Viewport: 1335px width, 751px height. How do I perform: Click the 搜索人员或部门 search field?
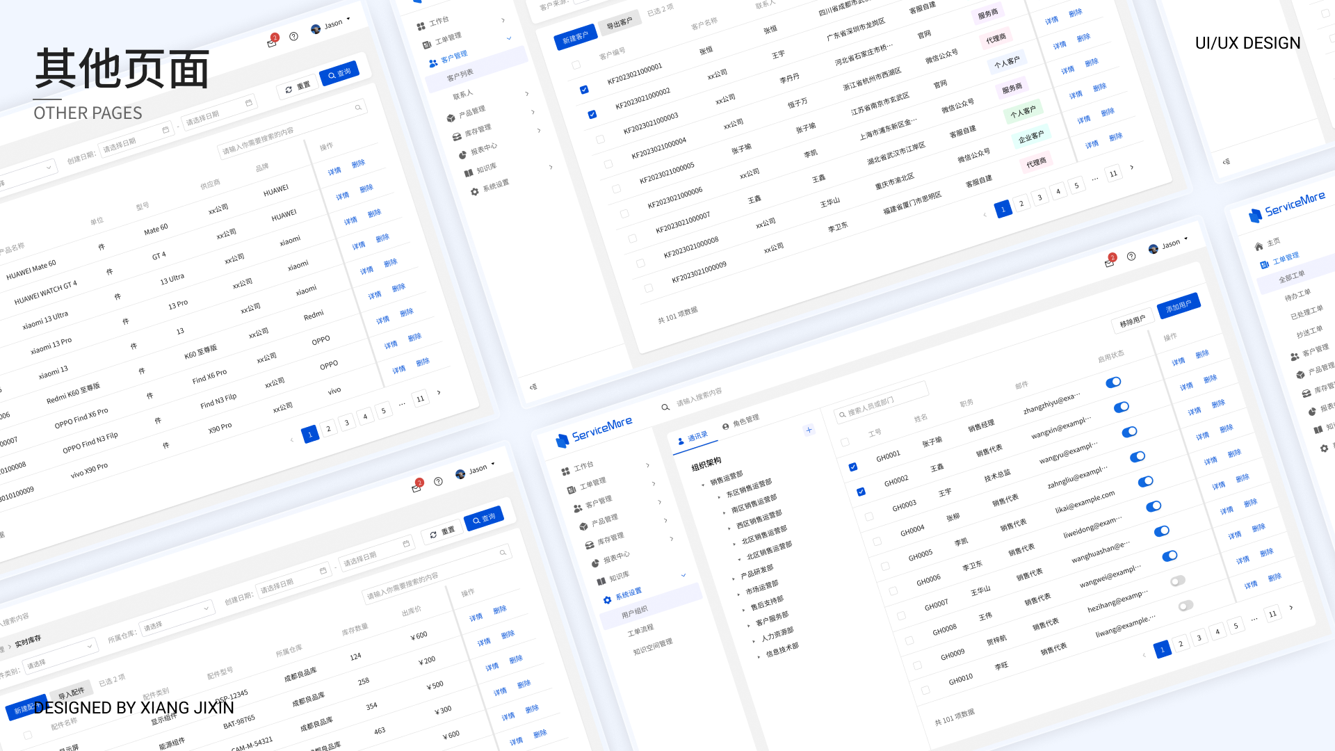pyautogui.click(x=880, y=405)
